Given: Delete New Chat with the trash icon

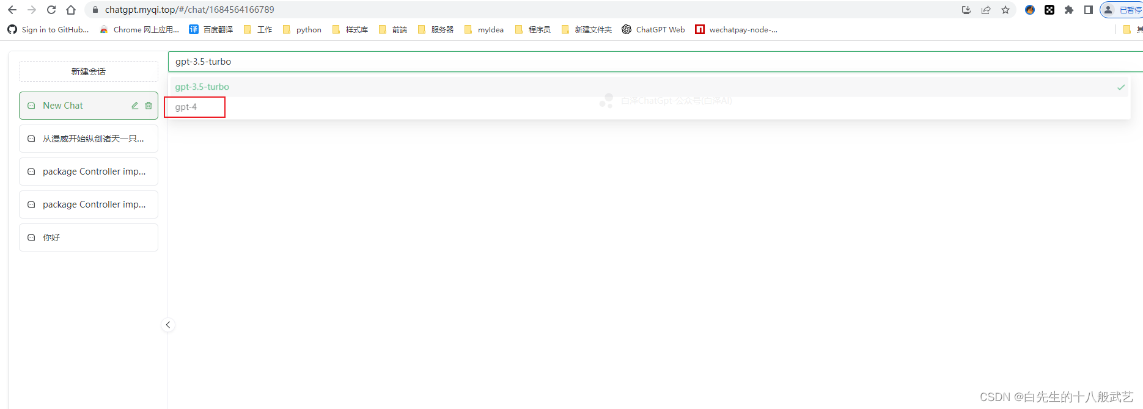Looking at the screenshot, I should (x=149, y=106).
